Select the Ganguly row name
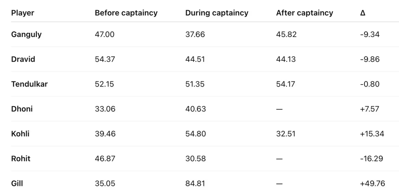This screenshot has height=196, width=399. coord(26,34)
